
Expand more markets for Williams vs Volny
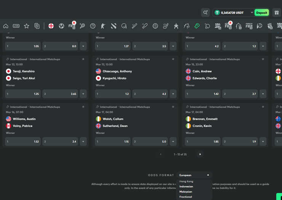[x=83, y=141]
